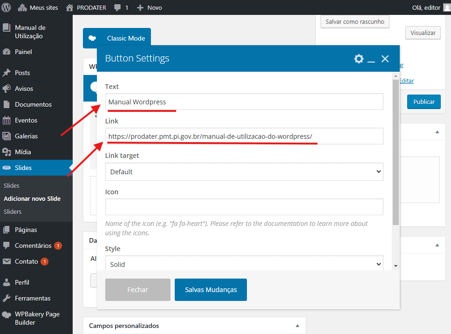Open the Link target dropdown
This screenshot has height=334, width=451.
tap(244, 172)
